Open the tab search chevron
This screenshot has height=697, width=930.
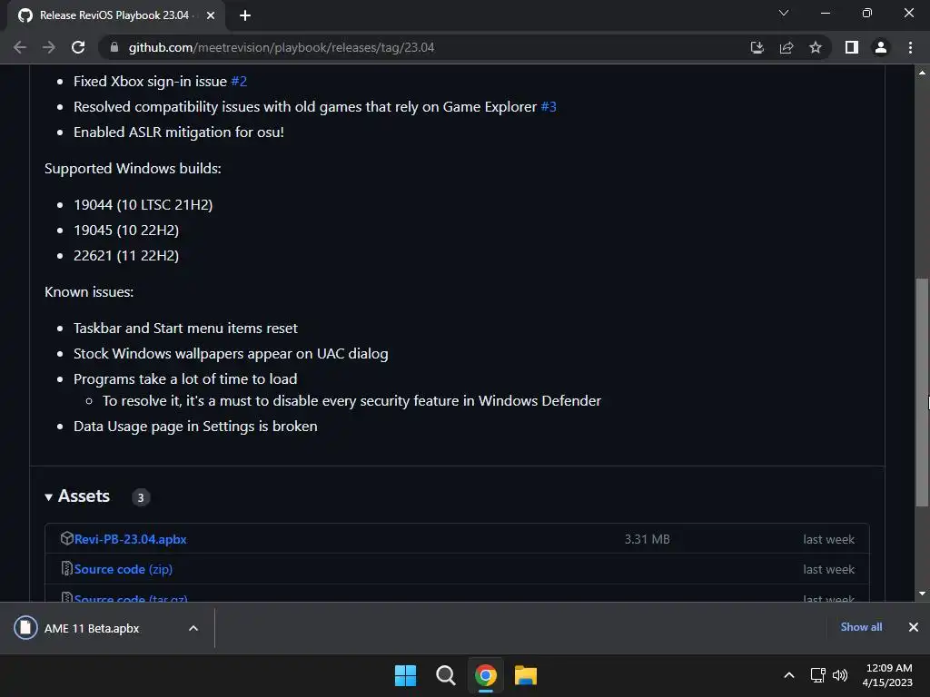(784, 13)
